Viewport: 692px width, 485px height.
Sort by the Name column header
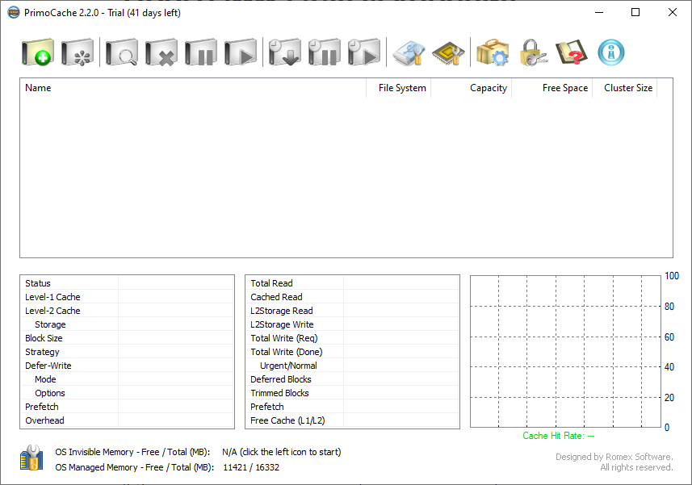point(193,88)
